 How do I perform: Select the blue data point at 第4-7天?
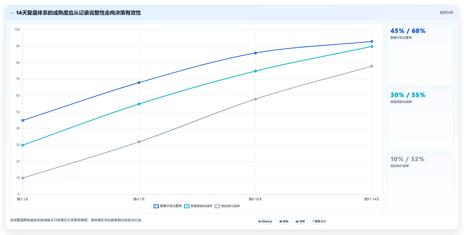(139, 83)
